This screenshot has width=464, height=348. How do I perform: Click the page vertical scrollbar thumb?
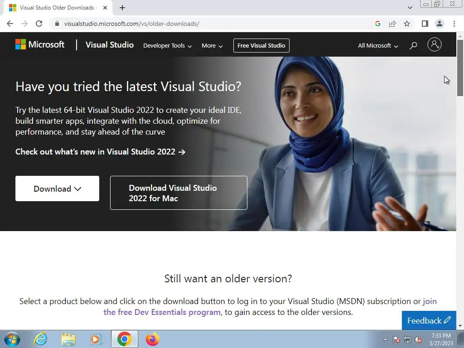[460, 68]
